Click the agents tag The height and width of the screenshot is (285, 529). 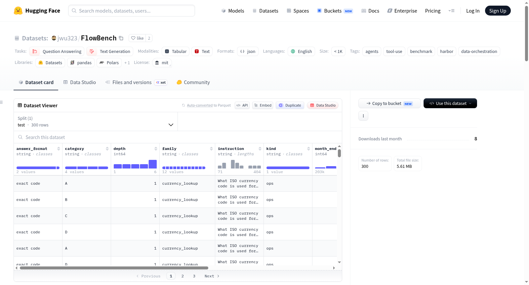[x=372, y=51]
